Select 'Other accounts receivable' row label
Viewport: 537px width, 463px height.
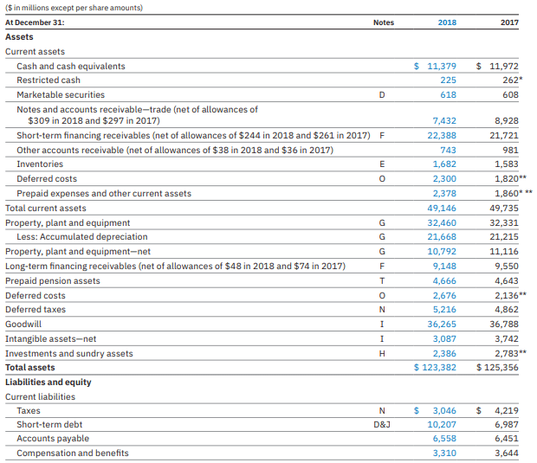(x=175, y=151)
